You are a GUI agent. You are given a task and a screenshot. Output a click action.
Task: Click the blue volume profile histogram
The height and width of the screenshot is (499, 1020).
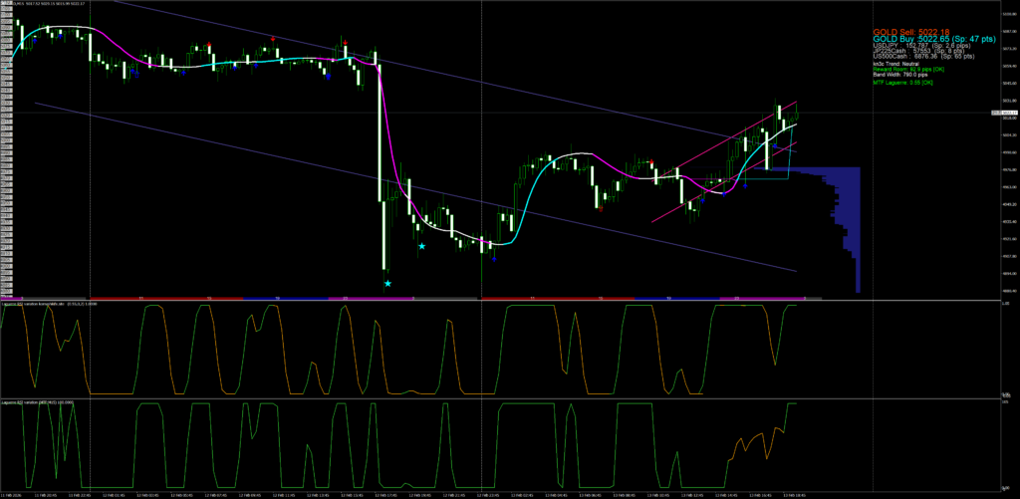click(837, 209)
